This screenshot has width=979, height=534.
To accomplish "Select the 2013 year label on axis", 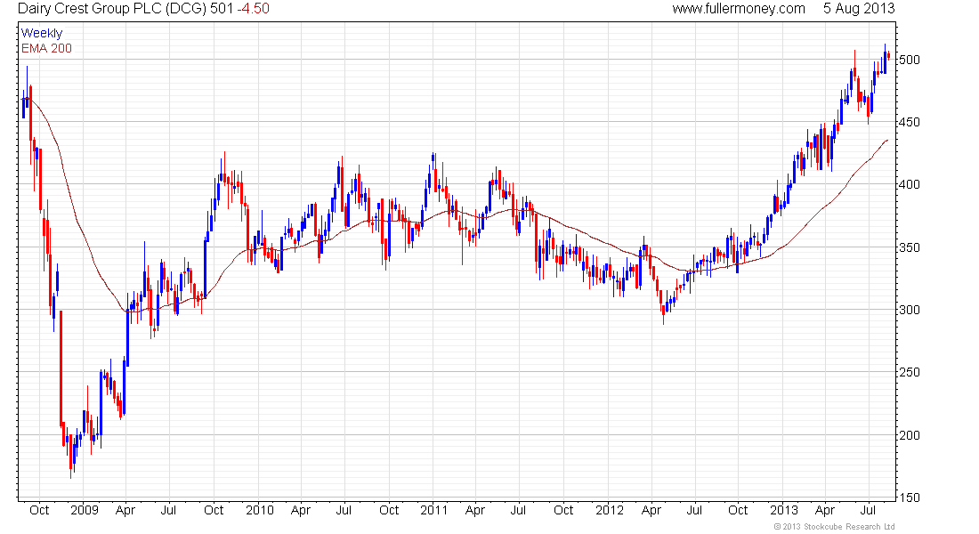I will [x=783, y=510].
